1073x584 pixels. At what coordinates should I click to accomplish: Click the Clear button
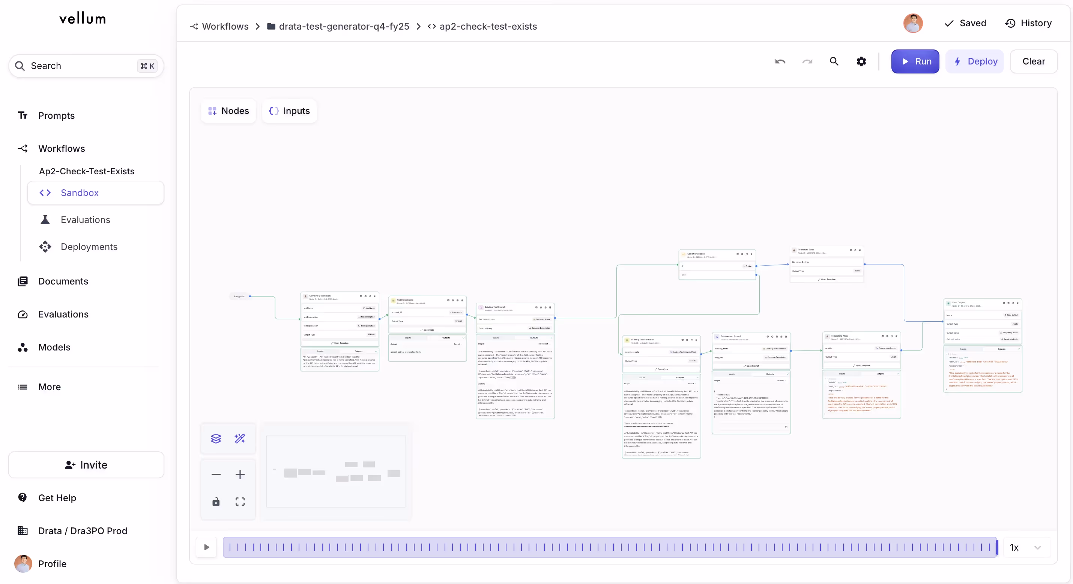1034,61
